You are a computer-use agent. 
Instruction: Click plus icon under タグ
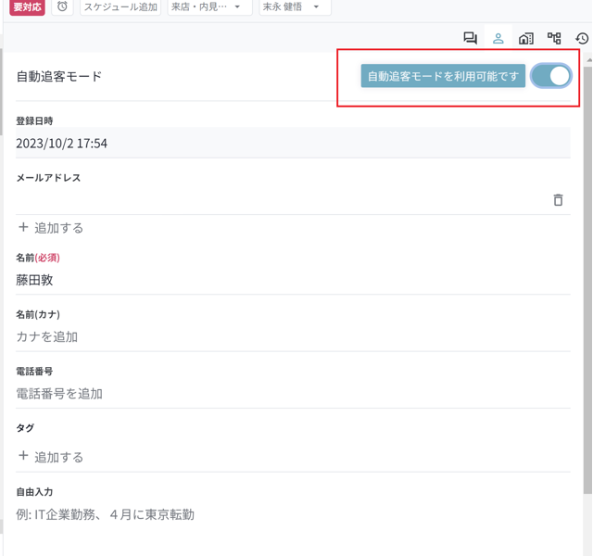[x=23, y=456]
